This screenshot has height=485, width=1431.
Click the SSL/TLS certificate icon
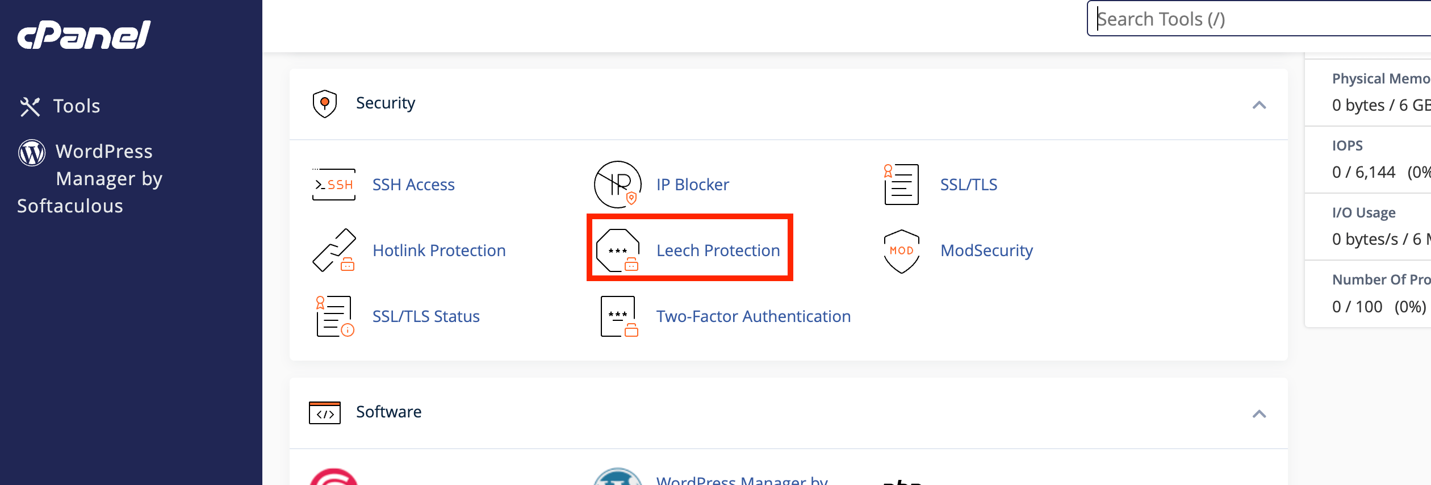click(901, 185)
